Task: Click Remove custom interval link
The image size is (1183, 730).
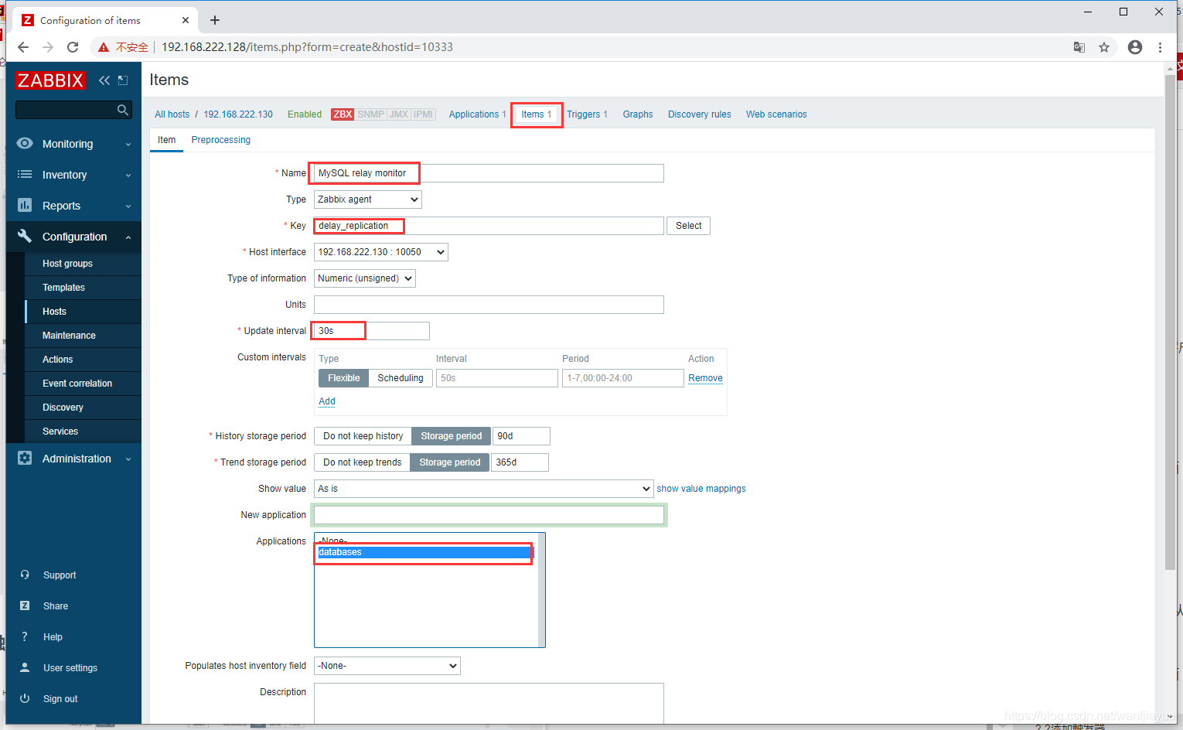Action: tap(705, 378)
